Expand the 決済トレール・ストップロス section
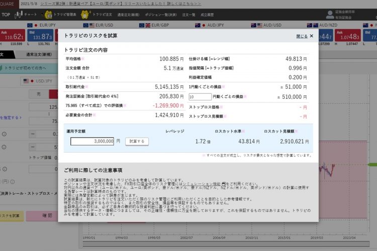Screen dimensions: 377x251 [x=29, y=193]
